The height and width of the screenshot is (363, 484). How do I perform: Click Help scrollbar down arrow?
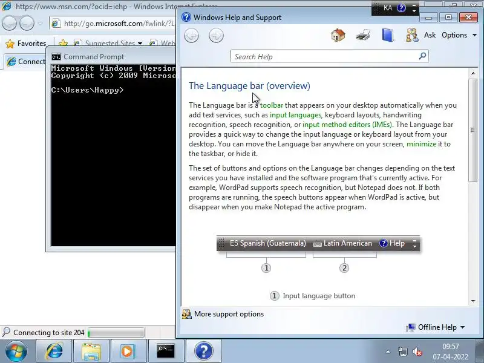[x=473, y=301]
